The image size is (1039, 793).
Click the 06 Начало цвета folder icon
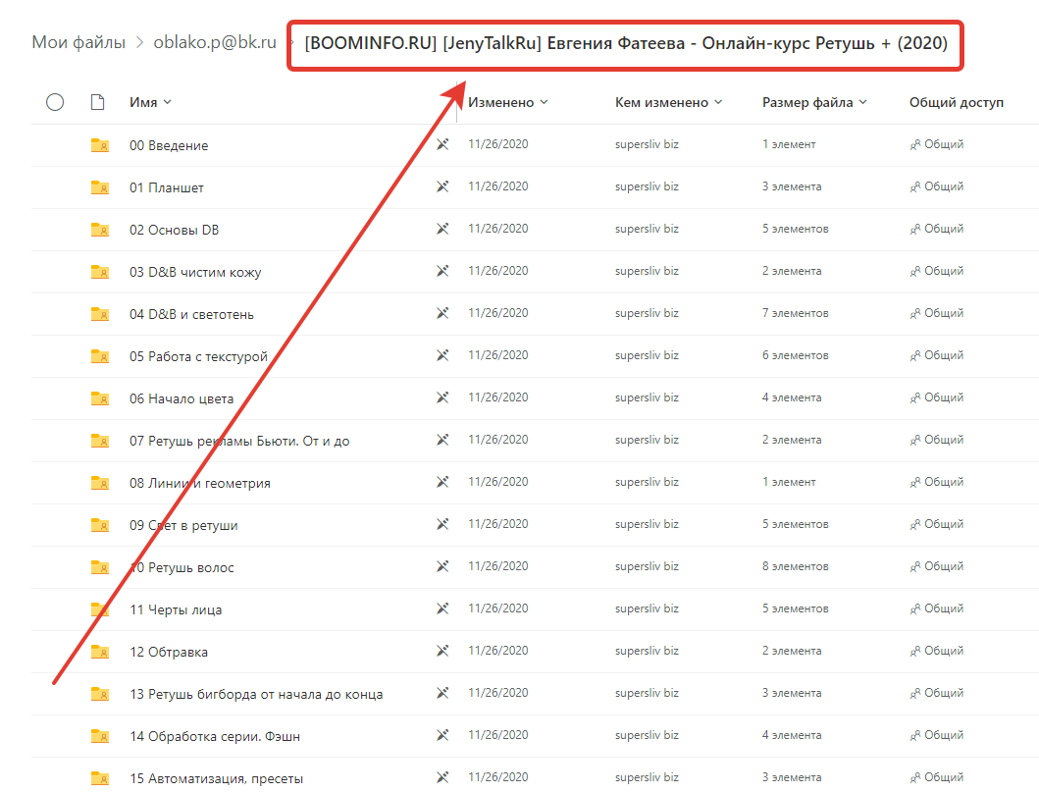point(100,398)
